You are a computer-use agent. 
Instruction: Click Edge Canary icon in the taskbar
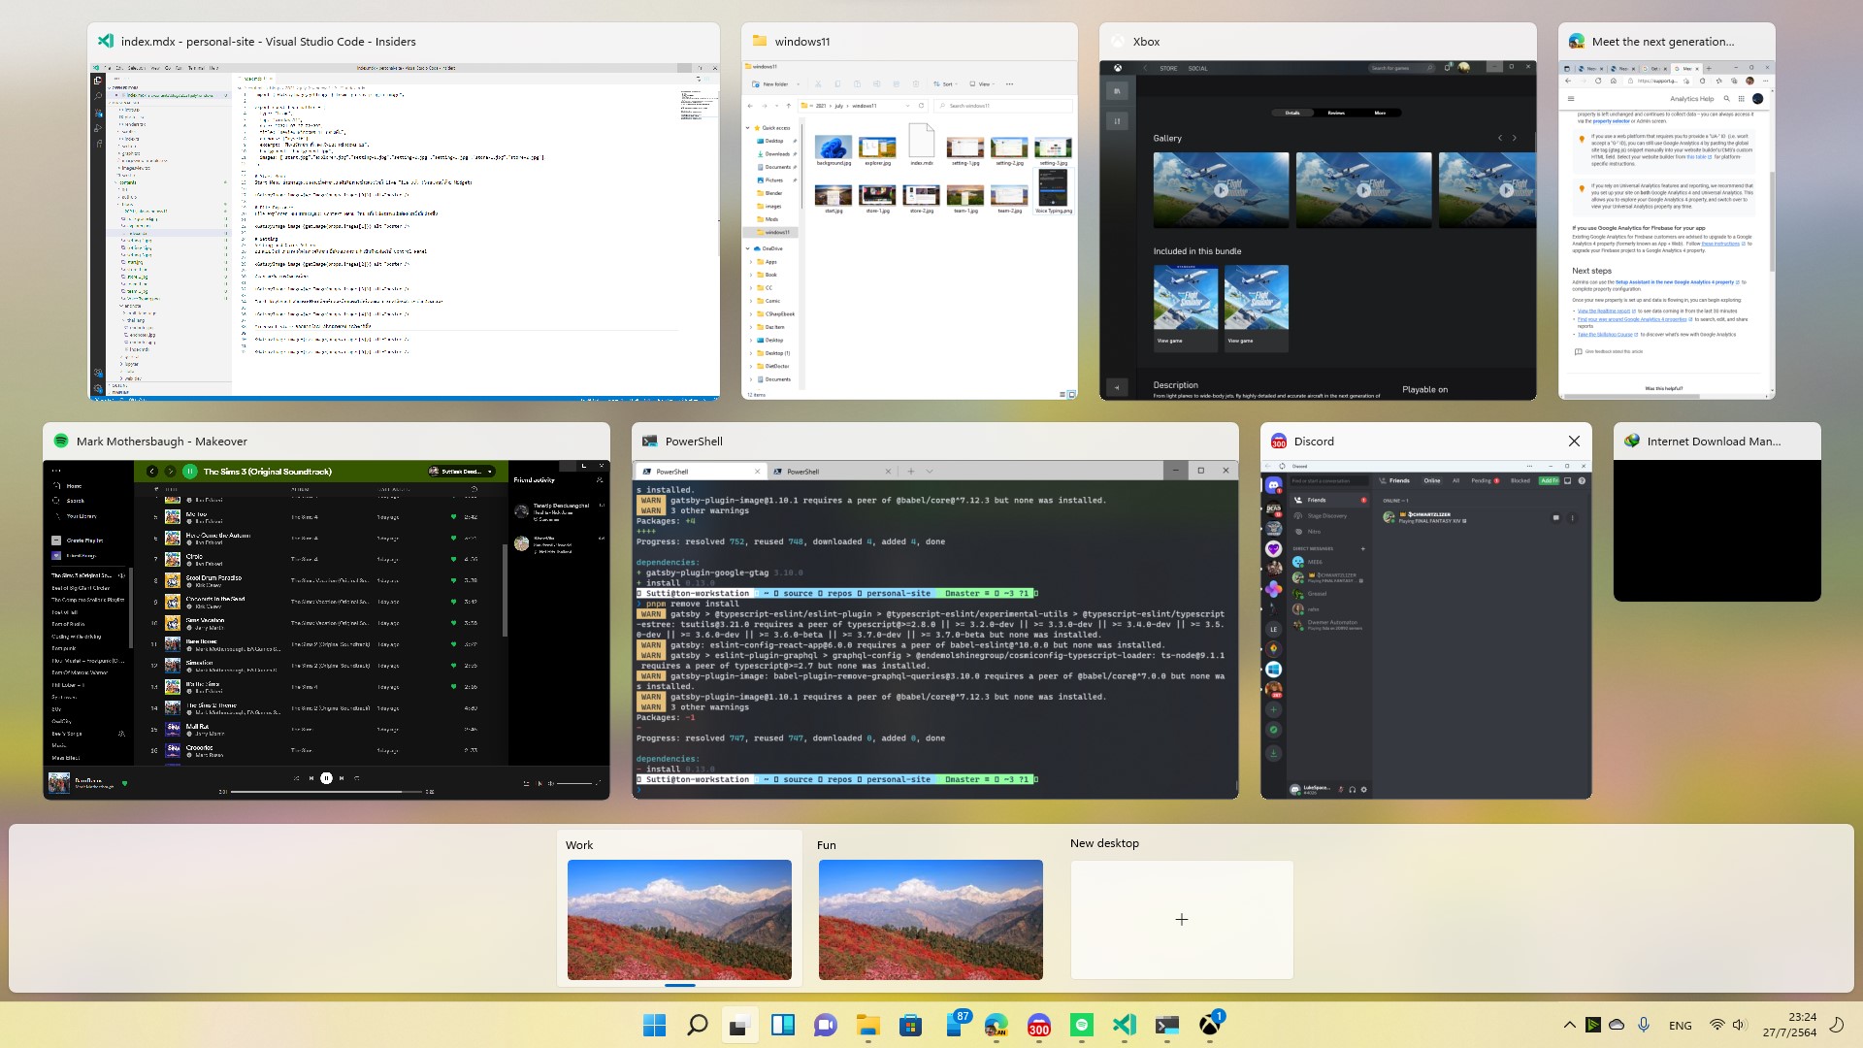pyautogui.click(x=997, y=1025)
